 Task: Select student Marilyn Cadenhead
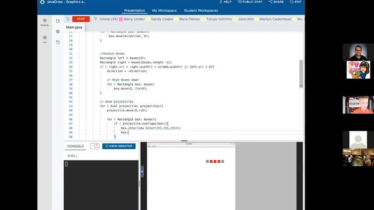click(x=275, y=19)
